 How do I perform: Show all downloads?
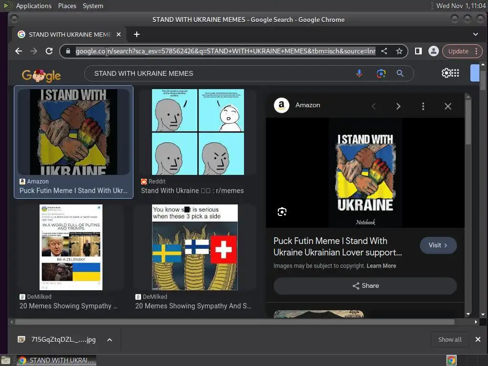click(450, 339)
